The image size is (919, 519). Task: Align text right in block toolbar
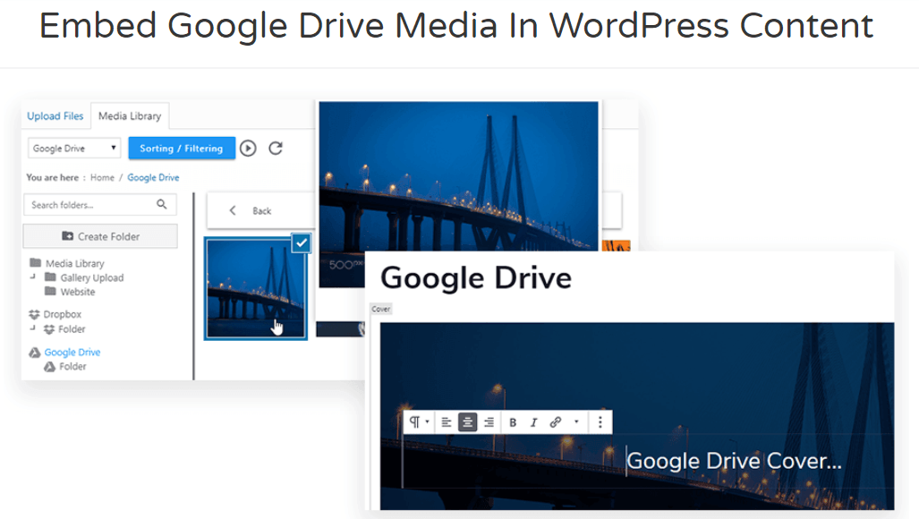click(489, 422)
